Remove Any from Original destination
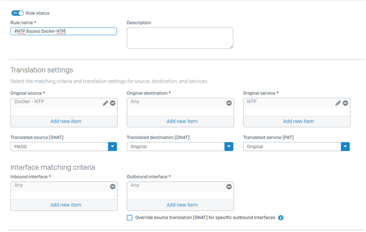This screenshot has height=232, width=366. [229, 103]
